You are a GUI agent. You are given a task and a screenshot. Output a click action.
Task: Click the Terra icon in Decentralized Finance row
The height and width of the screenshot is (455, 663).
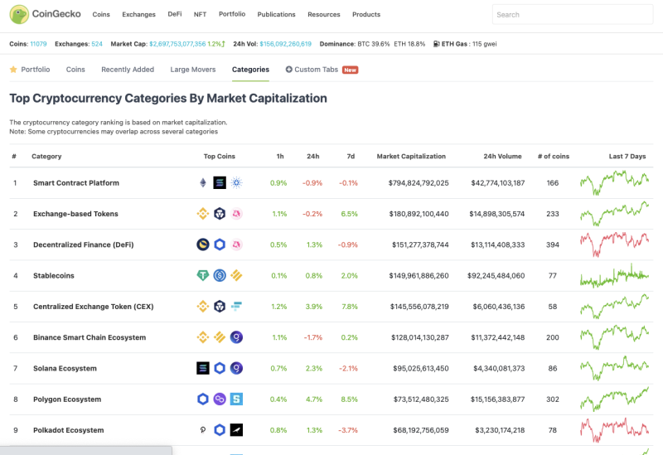point(203,244)
